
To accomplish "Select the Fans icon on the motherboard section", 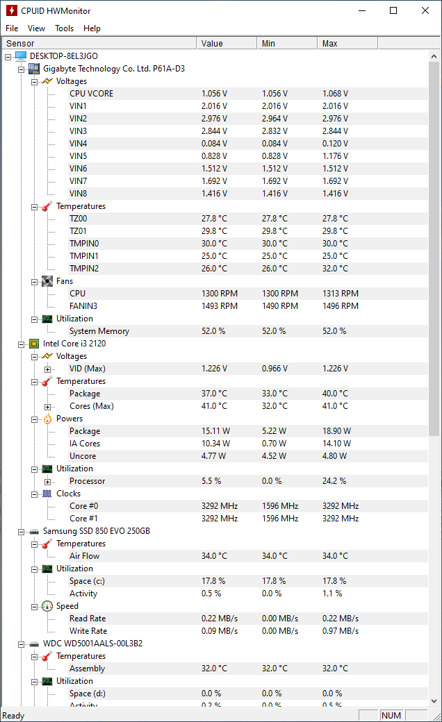I will coord(47,281).
